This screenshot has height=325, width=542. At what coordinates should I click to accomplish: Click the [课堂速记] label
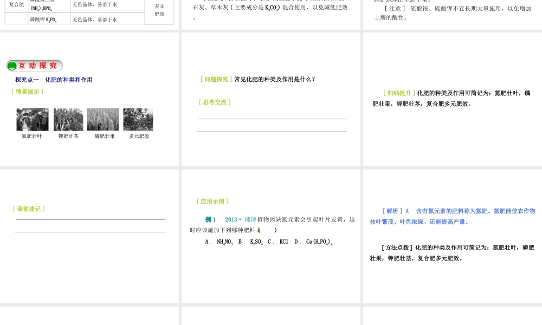click(29, 209)
